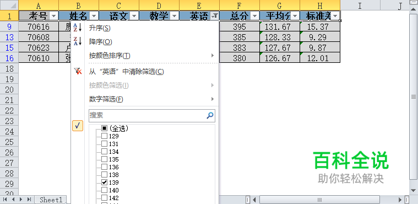This screenshot has height=204, width=418.
Task: Select the average cell 131.67
Action: 280,26
